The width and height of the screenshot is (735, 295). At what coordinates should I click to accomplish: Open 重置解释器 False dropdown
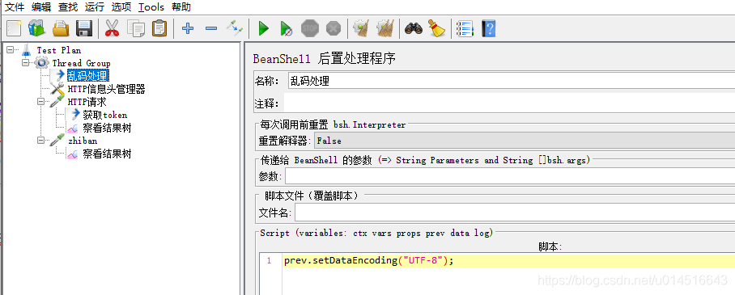pos(524,141)
